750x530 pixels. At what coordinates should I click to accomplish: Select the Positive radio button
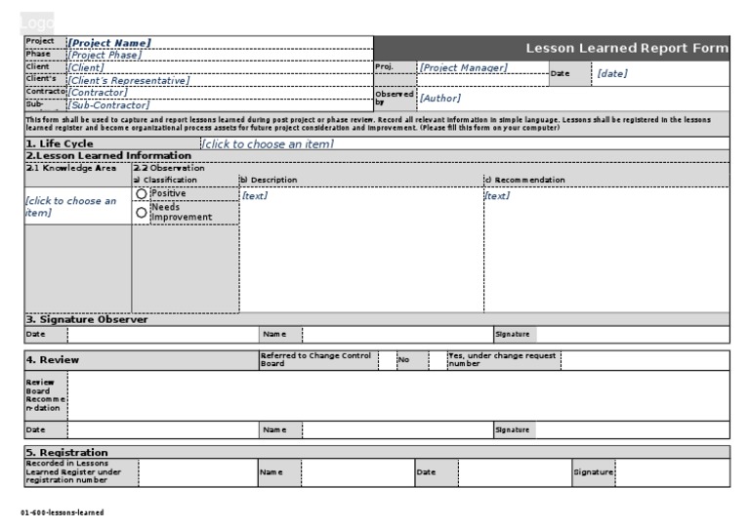pyautogui.click(x=141, y=194)
